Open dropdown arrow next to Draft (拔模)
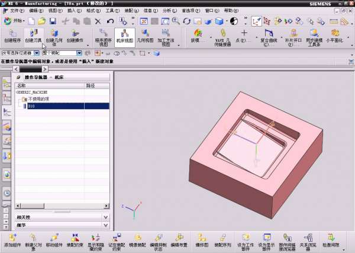 tap(211, 38)
